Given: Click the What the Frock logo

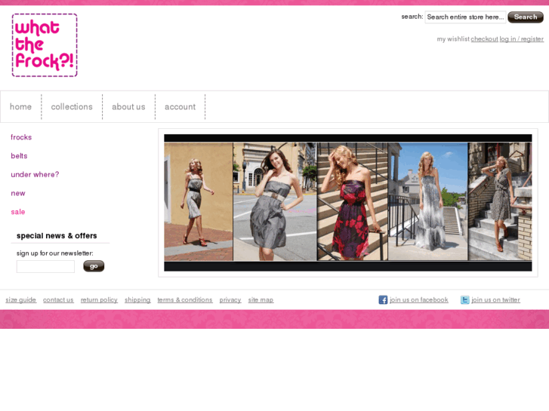Looking at the screenshot, I should click(45, 45).
